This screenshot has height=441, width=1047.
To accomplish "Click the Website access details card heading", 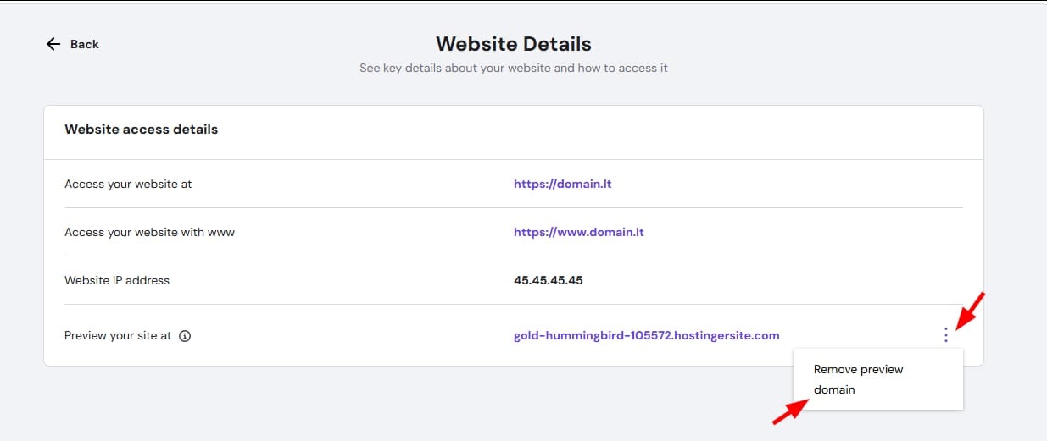I will (141, 130).
